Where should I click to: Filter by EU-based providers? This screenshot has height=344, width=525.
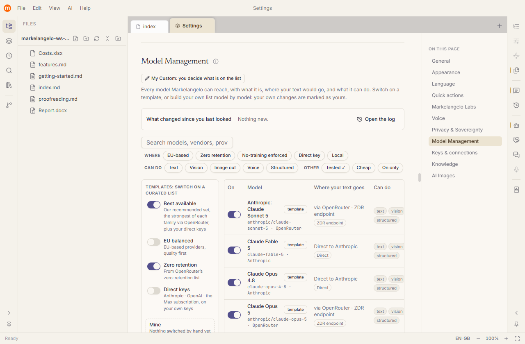click(x=178, y=156)
